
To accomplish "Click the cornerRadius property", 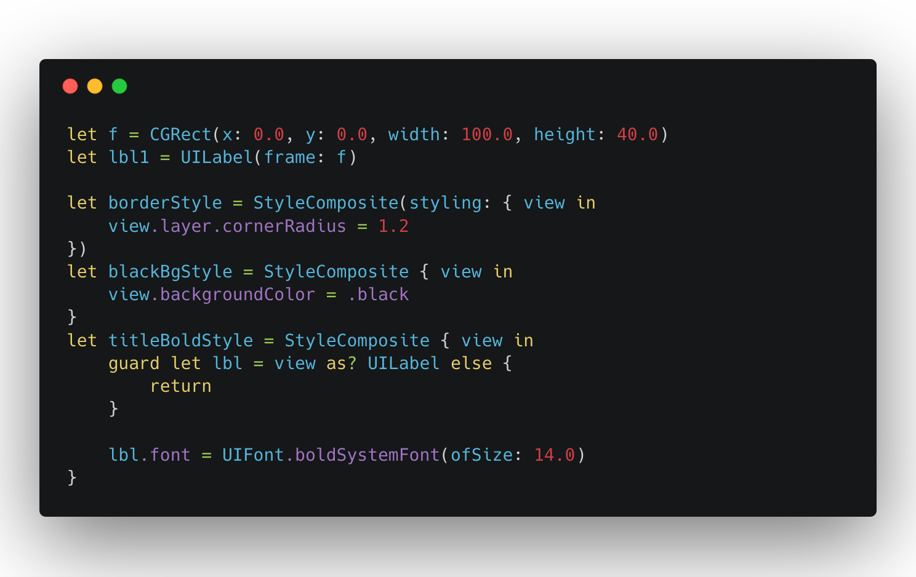I will 284,226.
